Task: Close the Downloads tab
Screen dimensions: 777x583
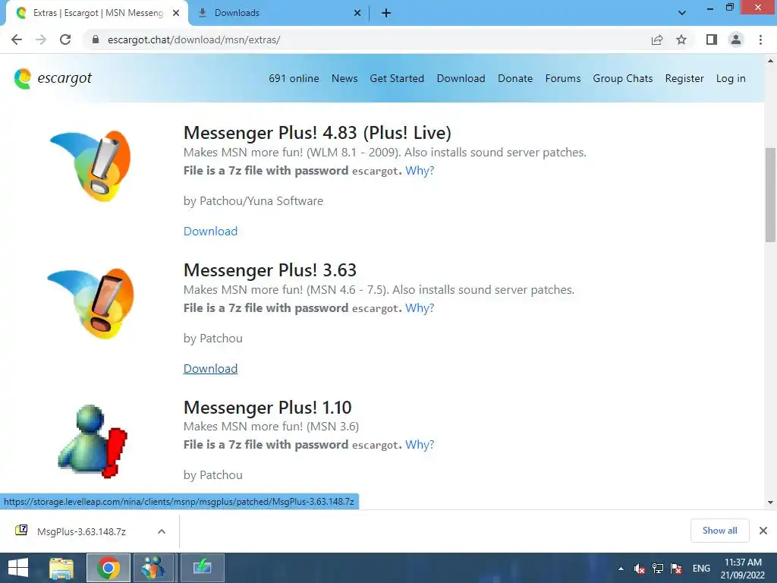Action: [357, 14]
